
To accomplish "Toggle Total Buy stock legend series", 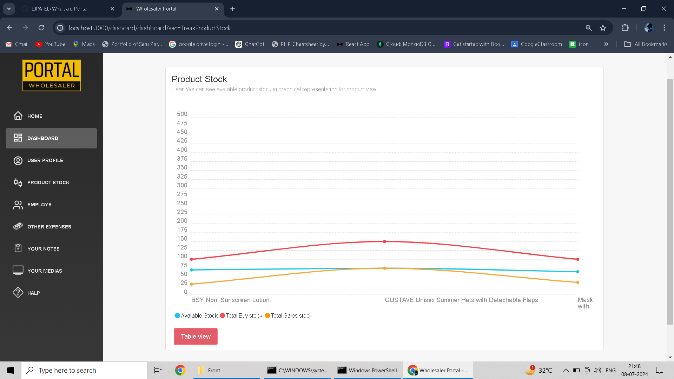I will point(241,315).
